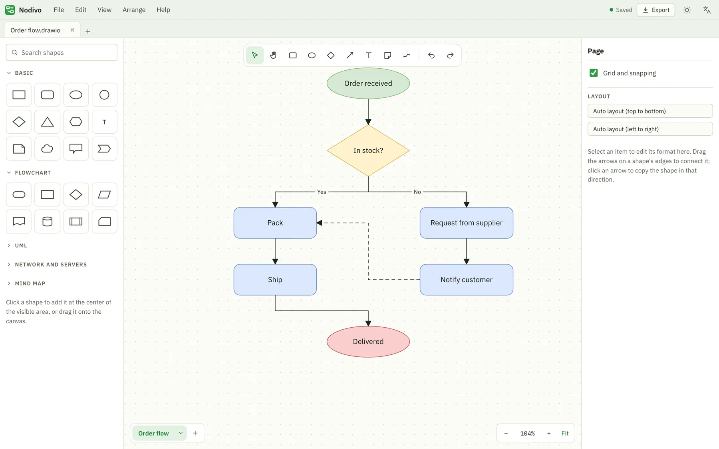This screenshot has width=719, height=449.
Task: Open the Edit menu
Action: (81, 10)
